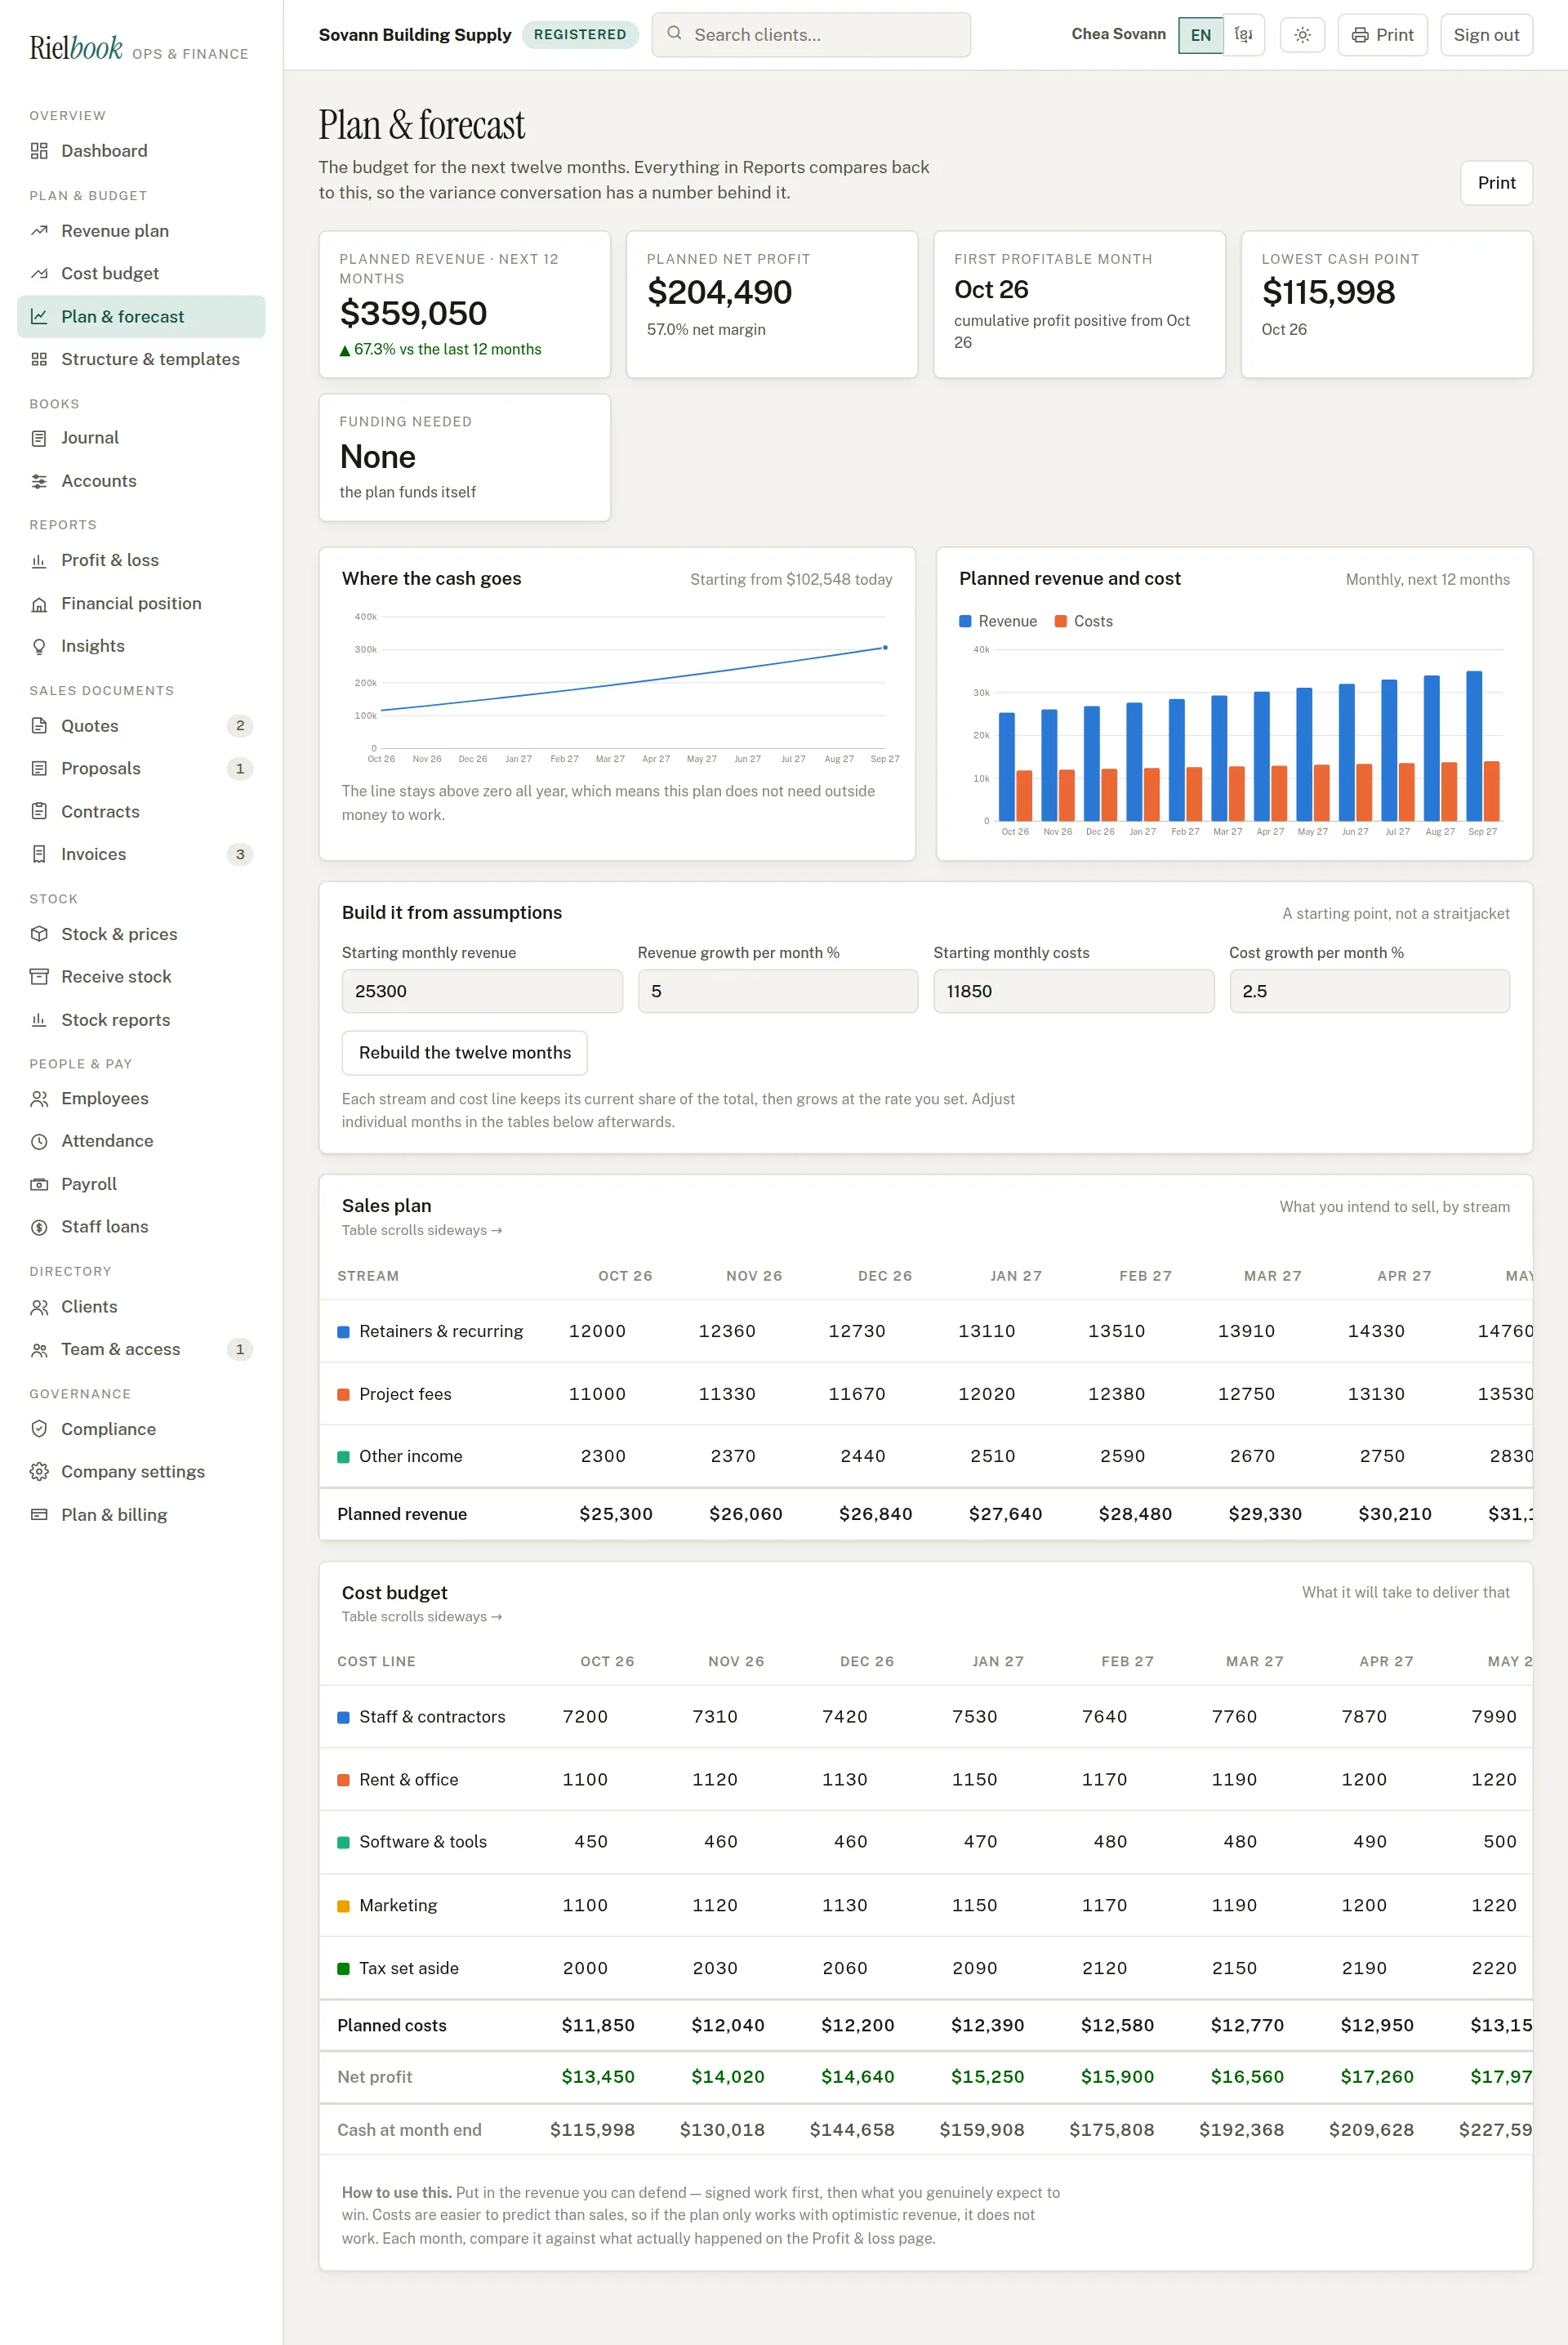Click the Lowest cash point $115,998 card

pos(1386,305)
